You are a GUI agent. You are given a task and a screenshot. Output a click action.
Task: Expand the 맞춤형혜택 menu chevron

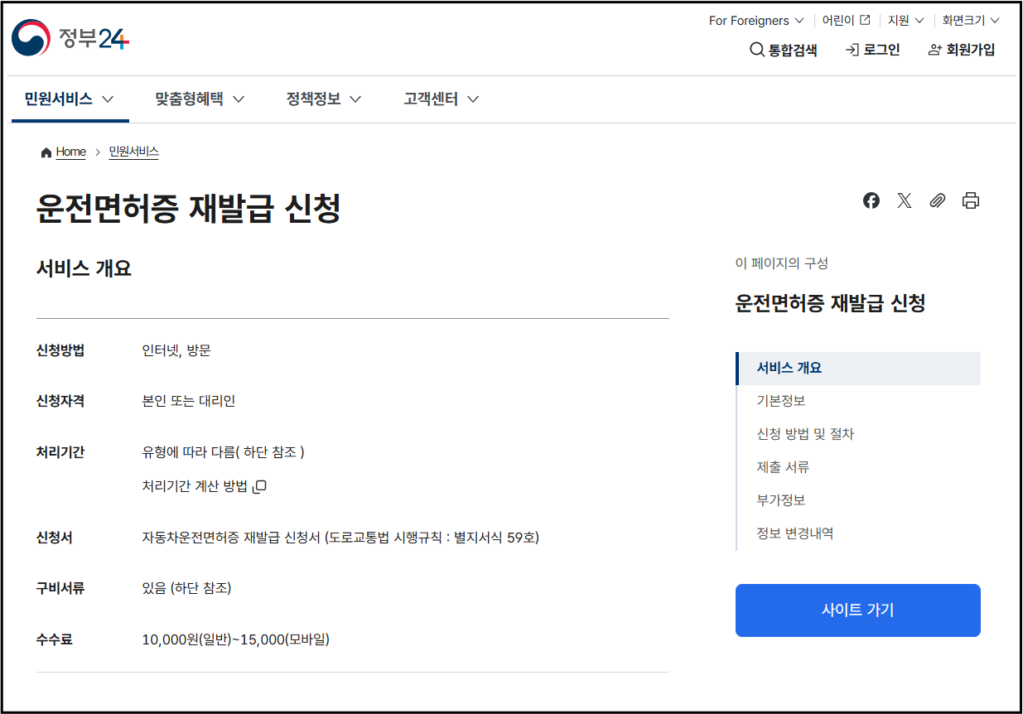[x=239, y=98]
